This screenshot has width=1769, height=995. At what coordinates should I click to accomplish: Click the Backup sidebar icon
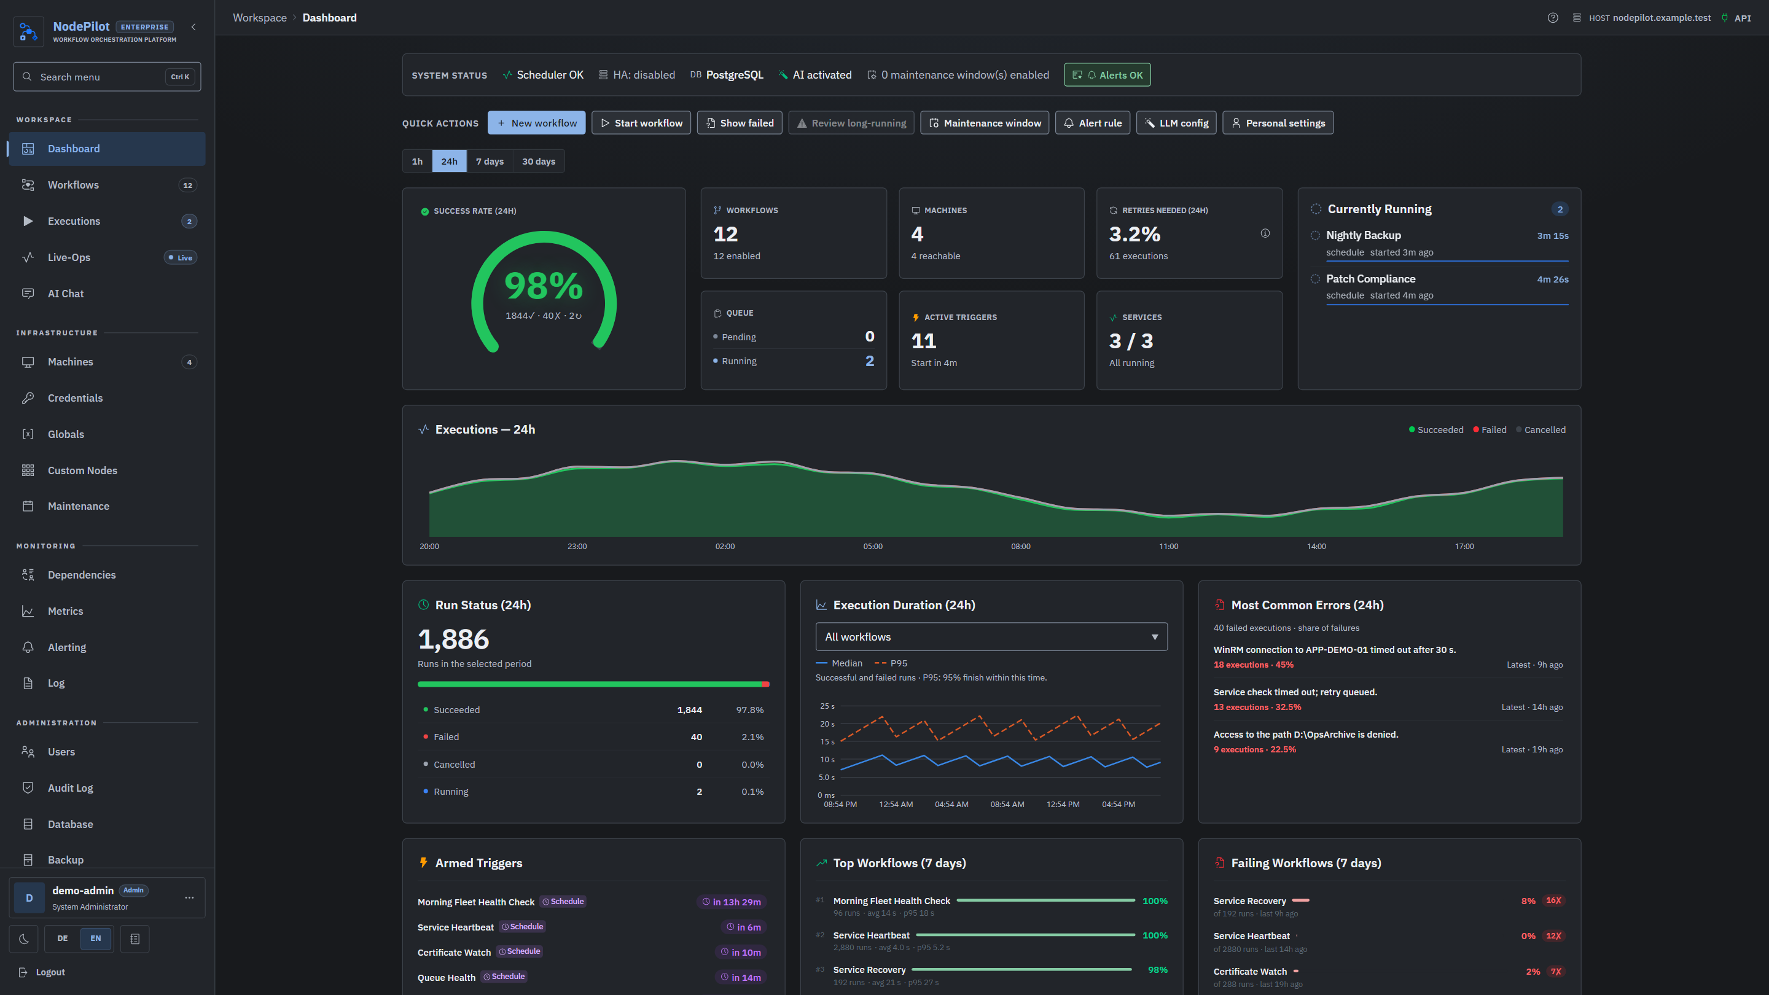pos(28,860)
